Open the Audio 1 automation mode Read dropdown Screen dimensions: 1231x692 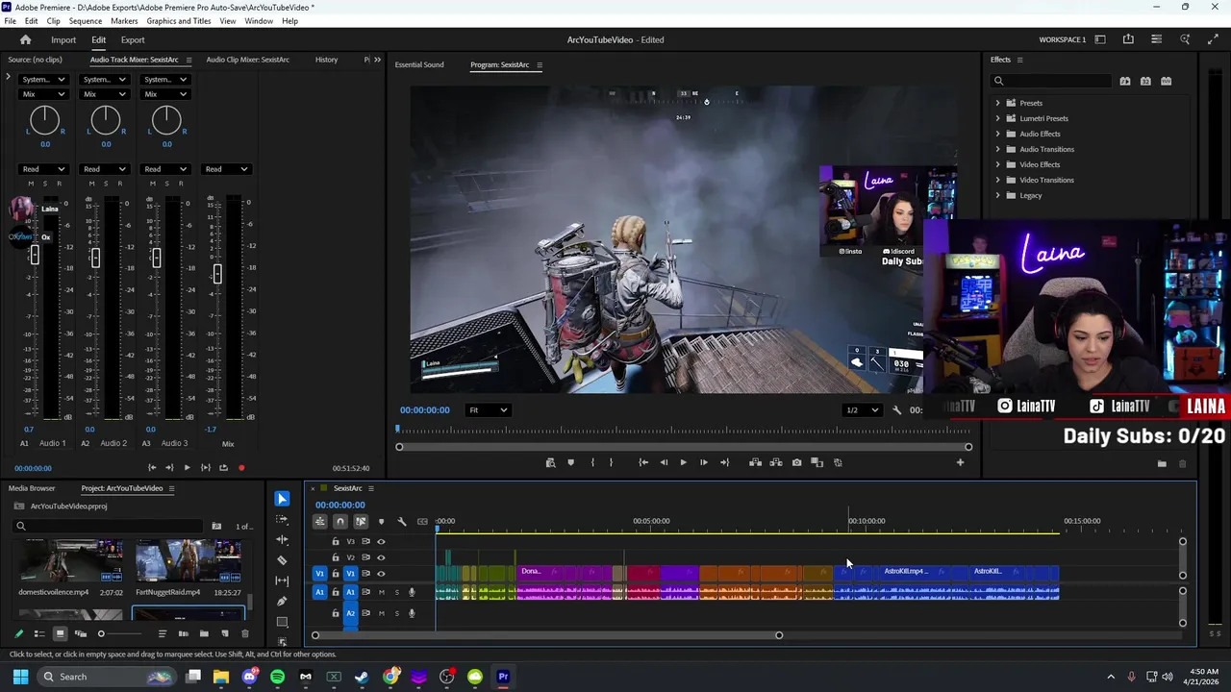pyautogui.click(x=44, y=169)
